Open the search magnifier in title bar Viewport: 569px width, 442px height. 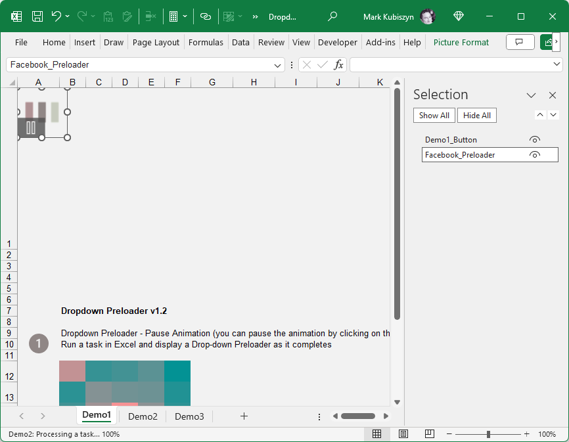tap(332, 16)
